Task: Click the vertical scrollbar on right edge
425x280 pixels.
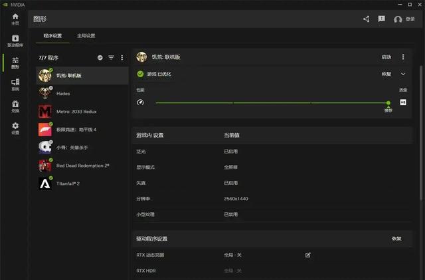Action: tap(421, 133)
